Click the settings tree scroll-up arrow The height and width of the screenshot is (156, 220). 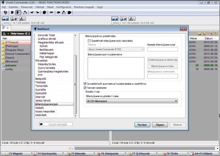(75, 35)
